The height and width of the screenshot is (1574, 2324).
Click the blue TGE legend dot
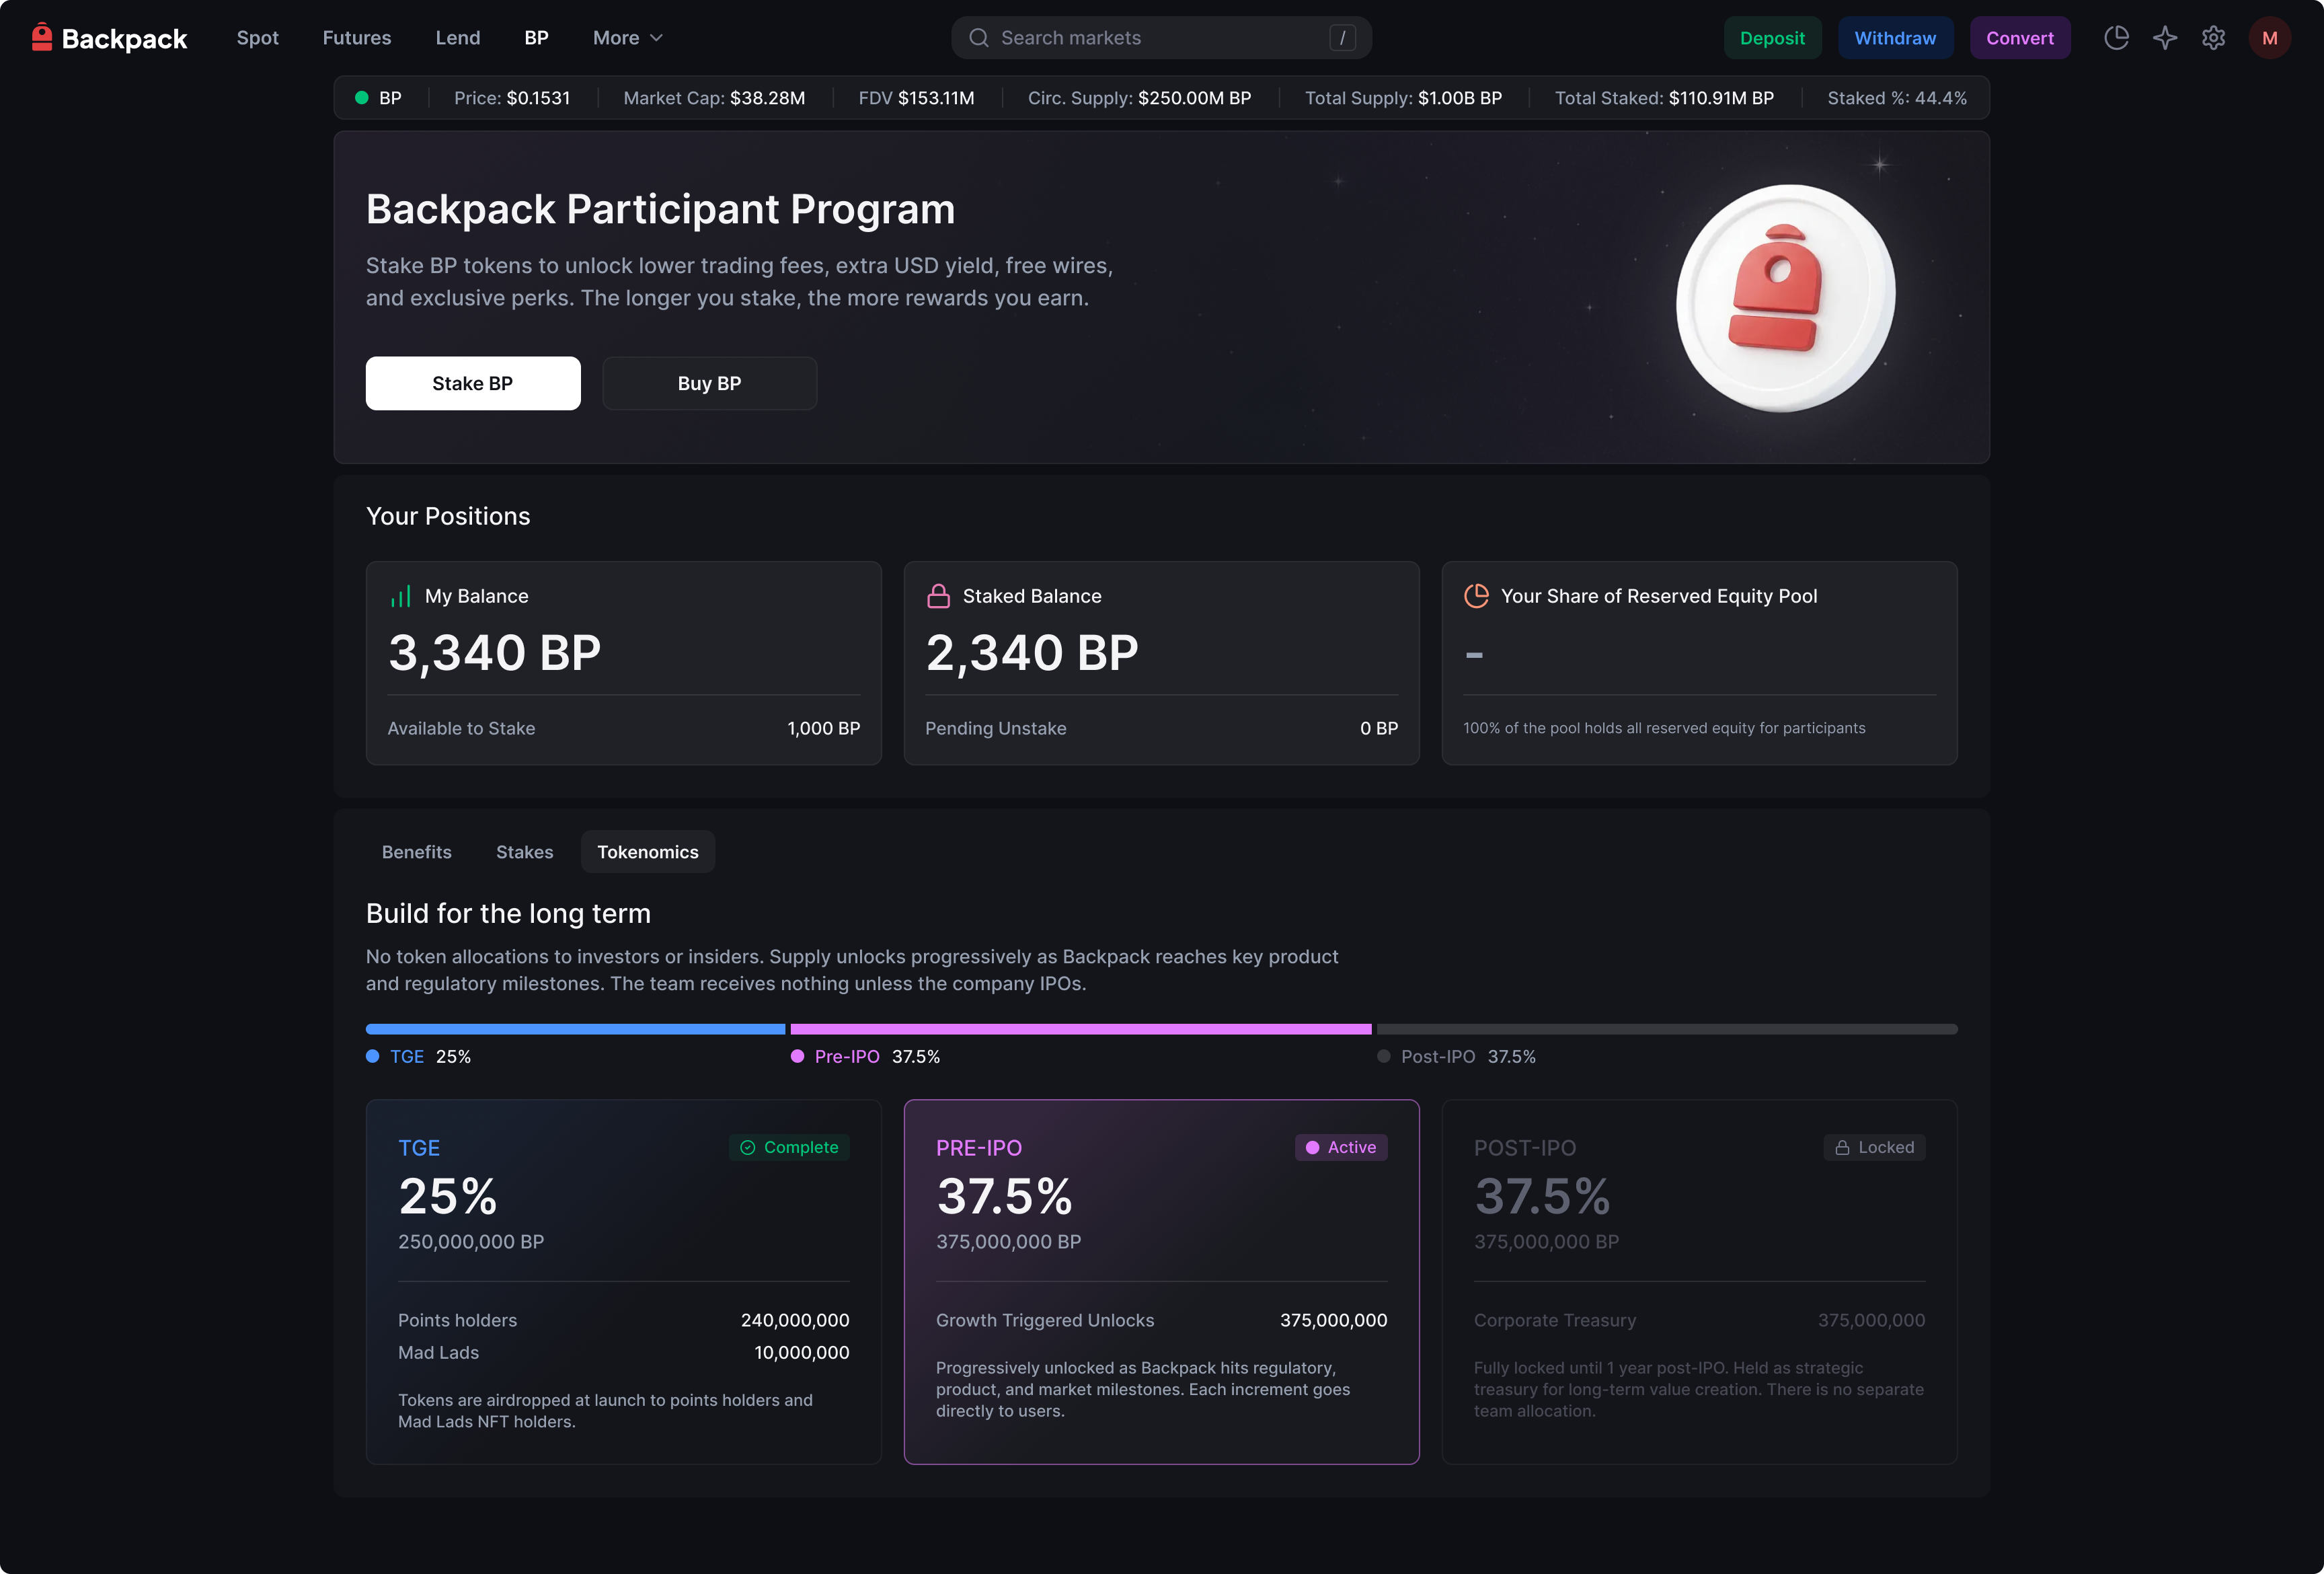click(x=373, y=1056)
